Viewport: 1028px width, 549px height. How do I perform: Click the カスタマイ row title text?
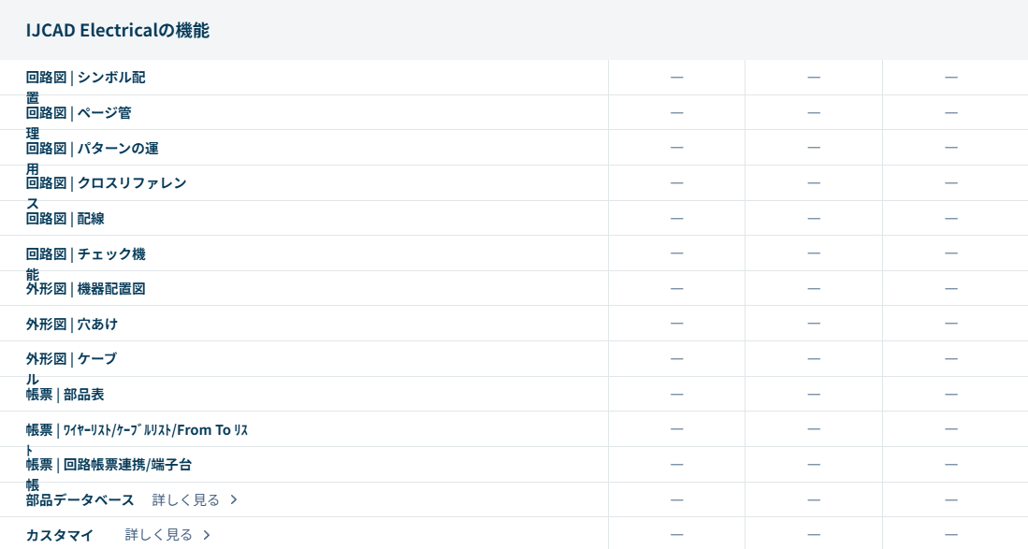[60, 535]
